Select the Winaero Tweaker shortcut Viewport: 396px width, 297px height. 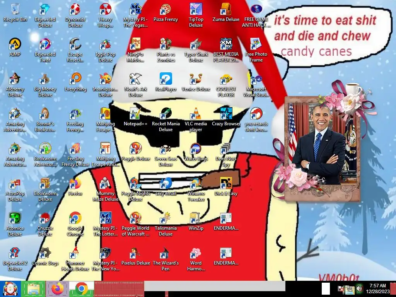pyautogui.click(x=196, y=189)
